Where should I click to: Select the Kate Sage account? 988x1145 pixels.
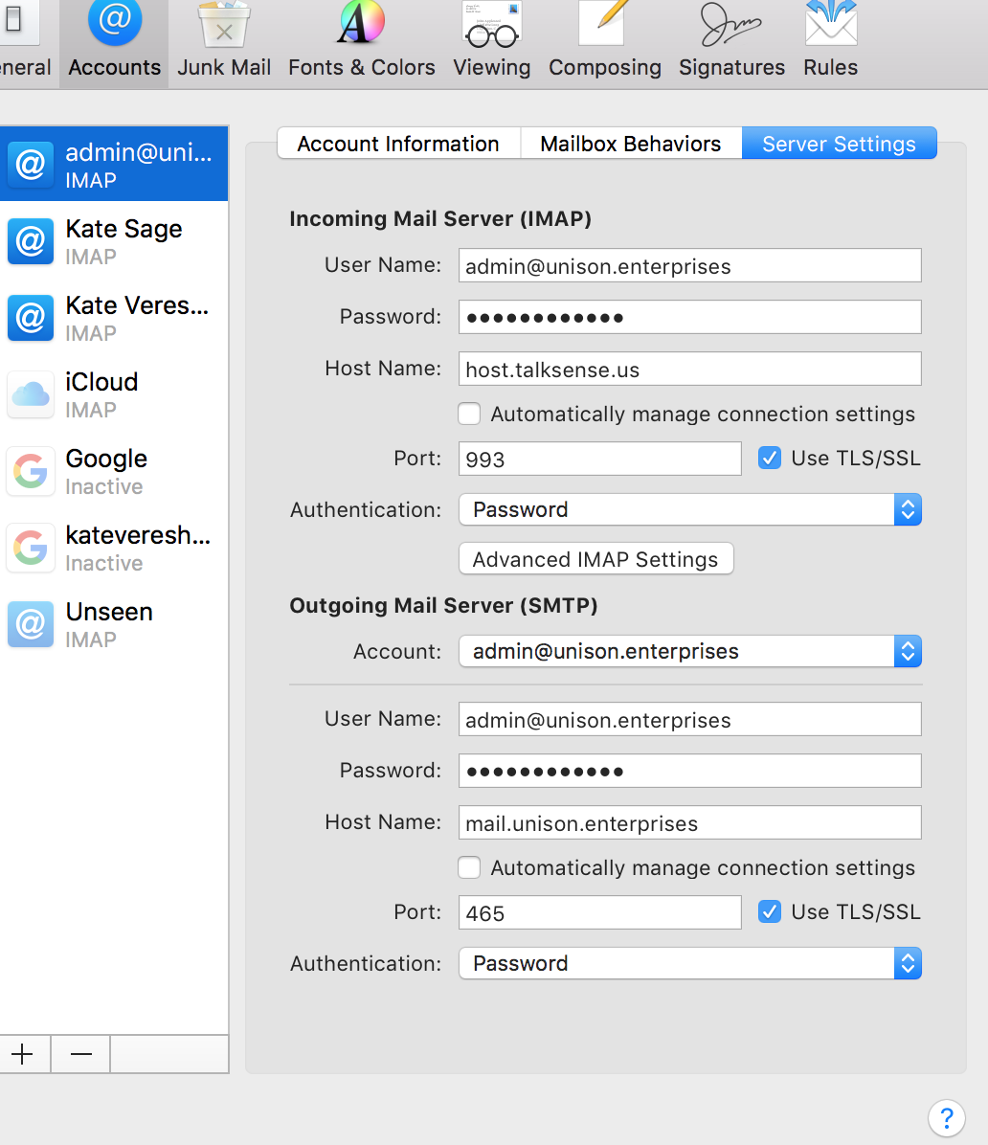(114, 241)
